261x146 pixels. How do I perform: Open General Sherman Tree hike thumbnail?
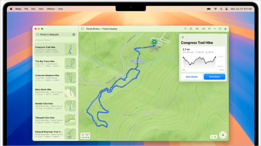click(x=70, y=134)
